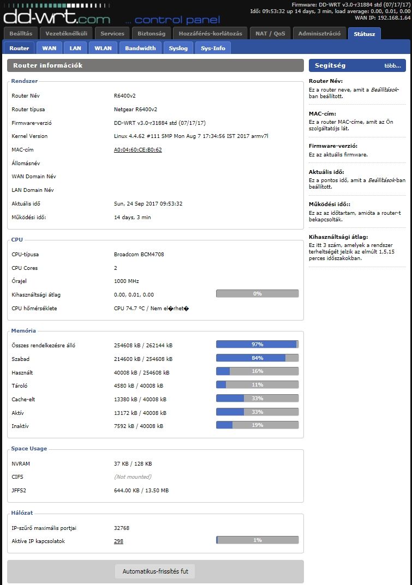The width and height of the screenshot is (412, 585).
Task: Click the CPU Cores value 2
Action: [116, 268]
